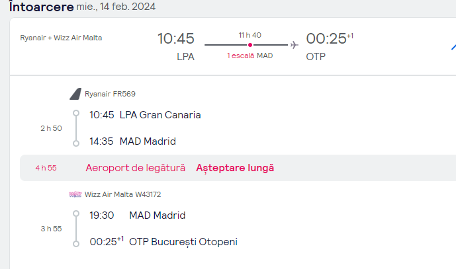The image size is (456, 269).
Task: Click the 'Ryanair + Wizz Air Malta' carrier text
Action: (x=61, y=38)
